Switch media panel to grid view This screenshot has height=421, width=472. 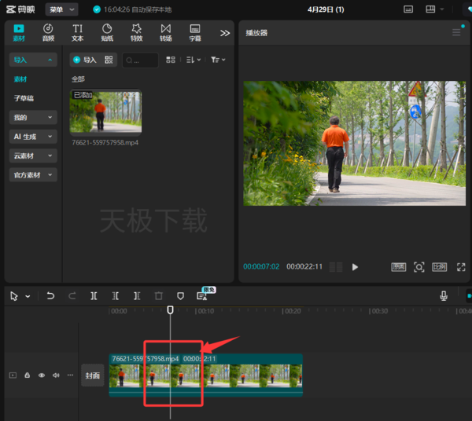(x=171, y=60)
